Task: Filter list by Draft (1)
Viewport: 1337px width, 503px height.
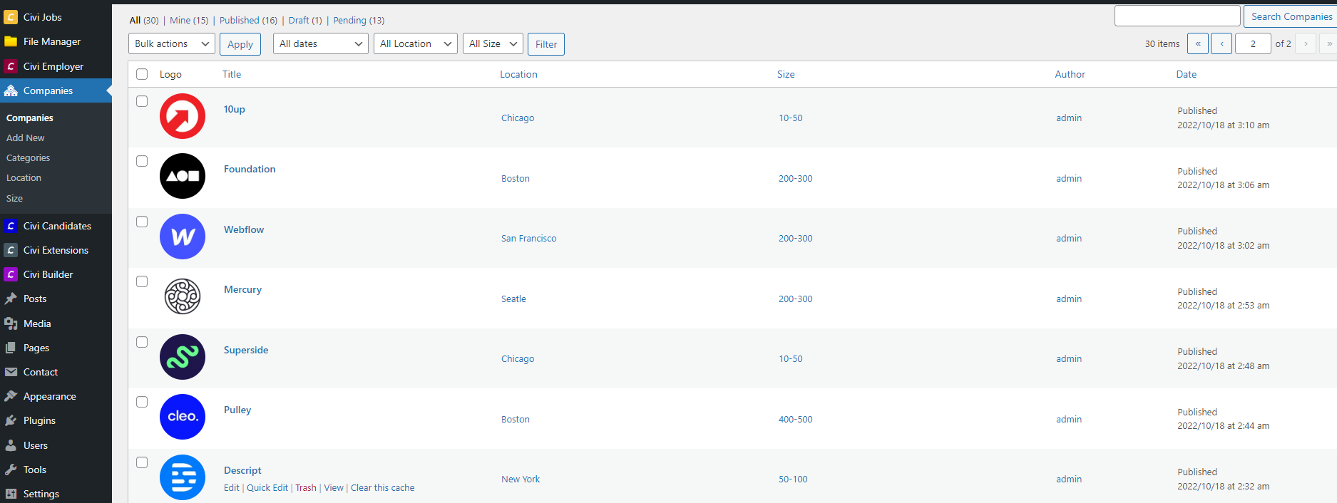Action: click(305, 20)
